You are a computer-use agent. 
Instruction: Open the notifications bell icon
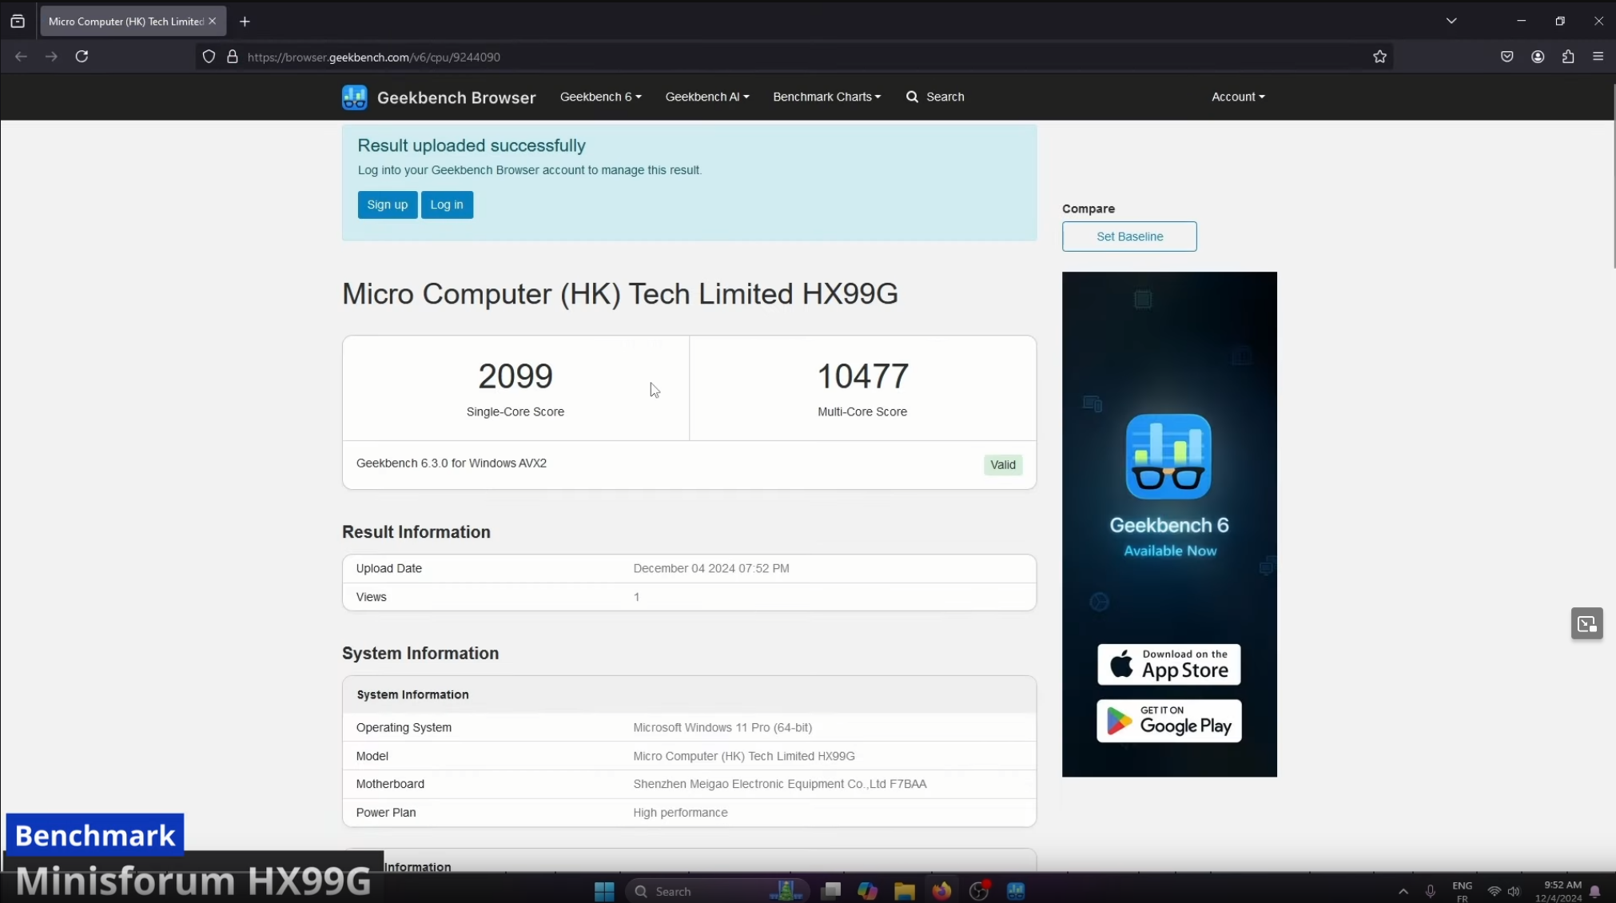click(1594, 891)
